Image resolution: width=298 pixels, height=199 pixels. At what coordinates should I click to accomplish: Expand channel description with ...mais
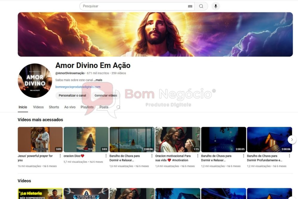98,80
